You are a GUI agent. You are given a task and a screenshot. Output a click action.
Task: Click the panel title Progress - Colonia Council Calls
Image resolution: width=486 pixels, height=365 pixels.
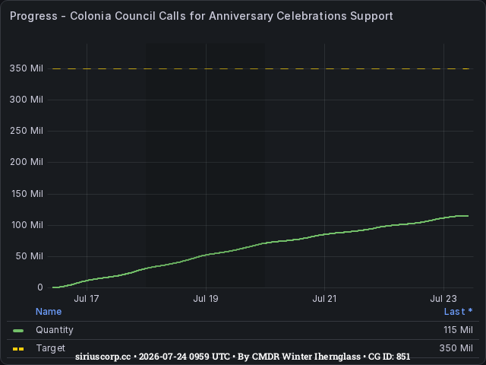201,16
